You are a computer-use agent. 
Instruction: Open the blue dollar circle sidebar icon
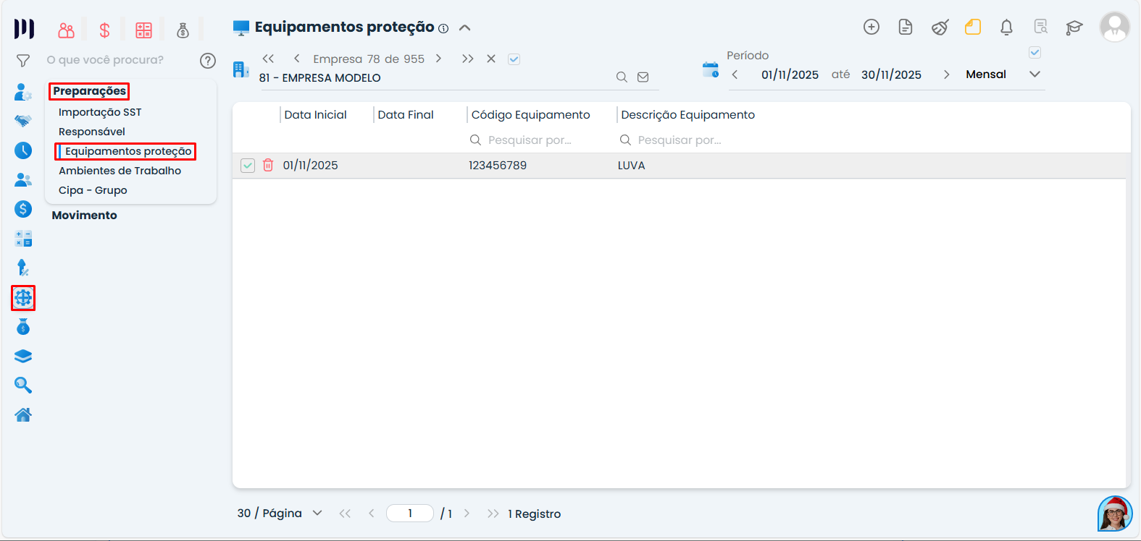23,209
